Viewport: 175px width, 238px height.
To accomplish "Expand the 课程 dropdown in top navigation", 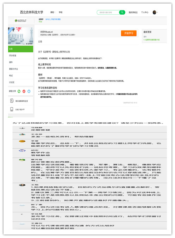I will [x=53, y=12].
